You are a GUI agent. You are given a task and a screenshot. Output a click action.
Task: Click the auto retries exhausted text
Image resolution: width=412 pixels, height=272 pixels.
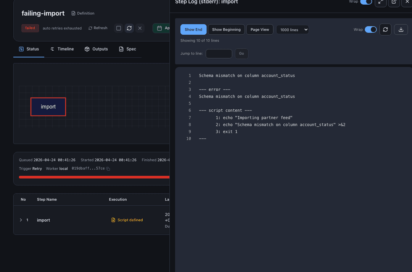62,28
